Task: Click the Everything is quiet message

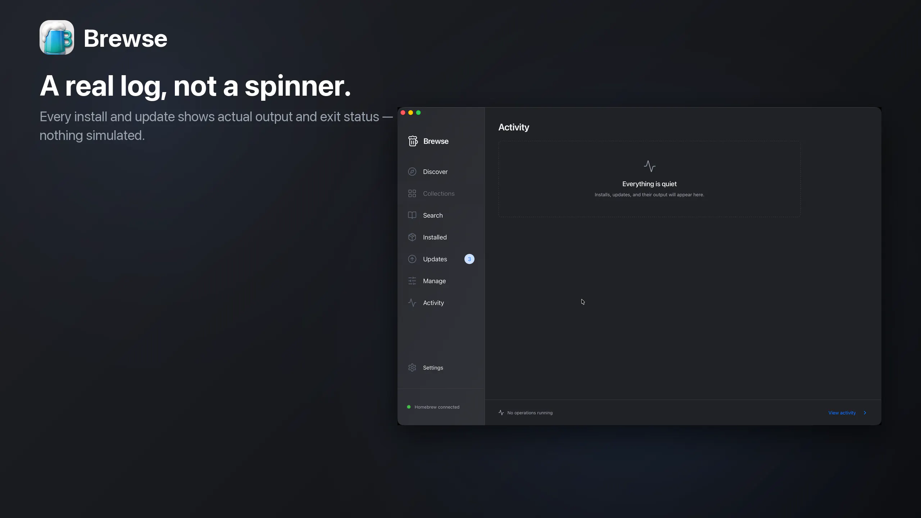Action: [649, 184]
